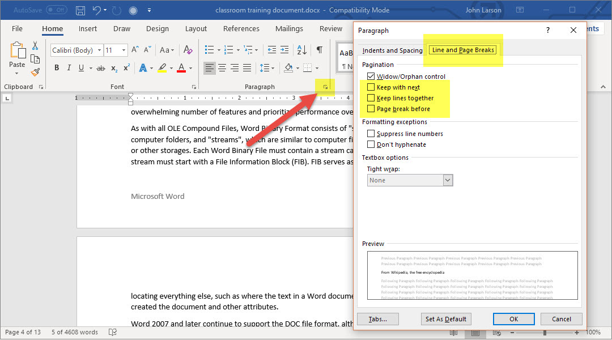Check Page break before option
Viewport: 612px width, 340px height.
pos(371,109)
